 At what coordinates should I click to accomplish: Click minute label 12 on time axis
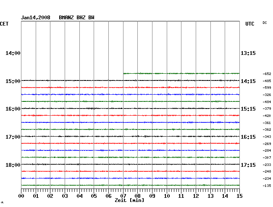click(x=196, y=196)
